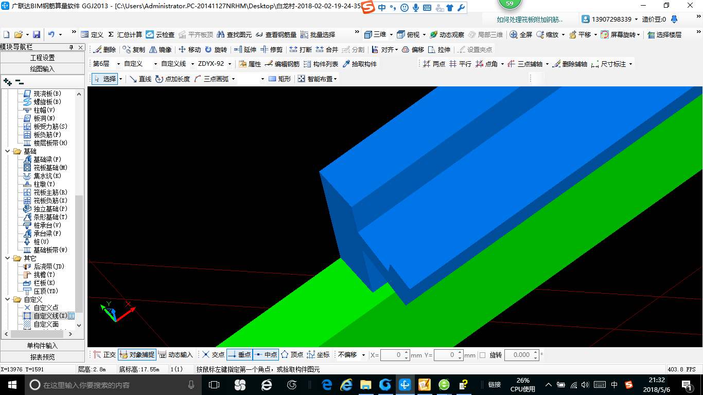
Task: Click 选择楼层 select floor button
Action: click(664, 34)
